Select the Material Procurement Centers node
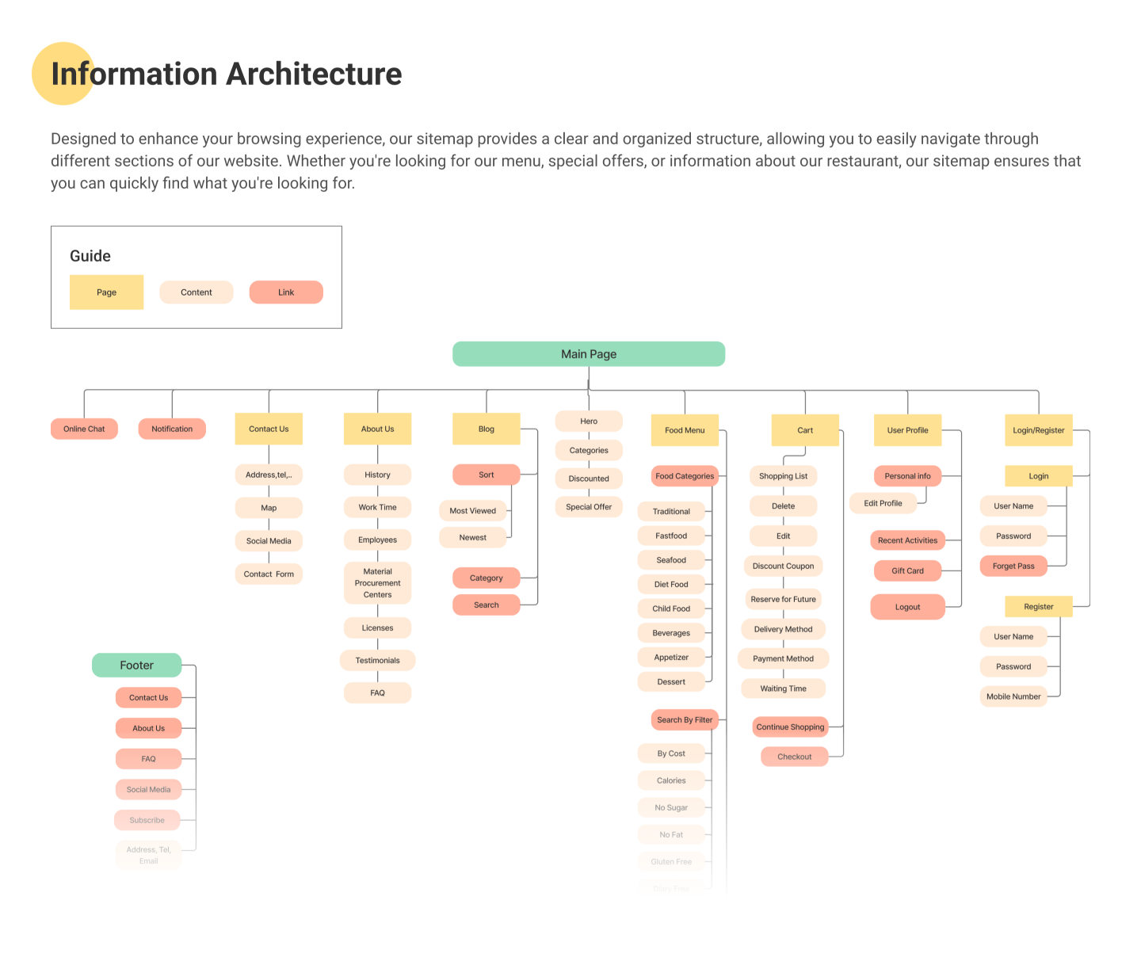 coord(377,583)
